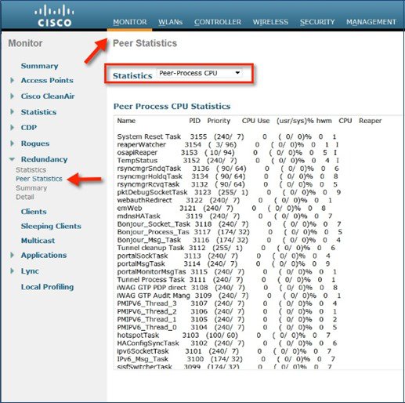Click the 'Tunnel cleanup Task' process row

226,248
